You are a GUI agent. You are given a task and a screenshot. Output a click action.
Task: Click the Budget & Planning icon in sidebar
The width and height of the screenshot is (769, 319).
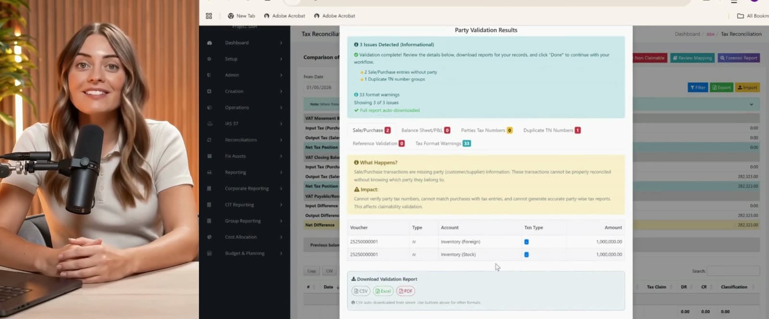(x=209, y=253)
